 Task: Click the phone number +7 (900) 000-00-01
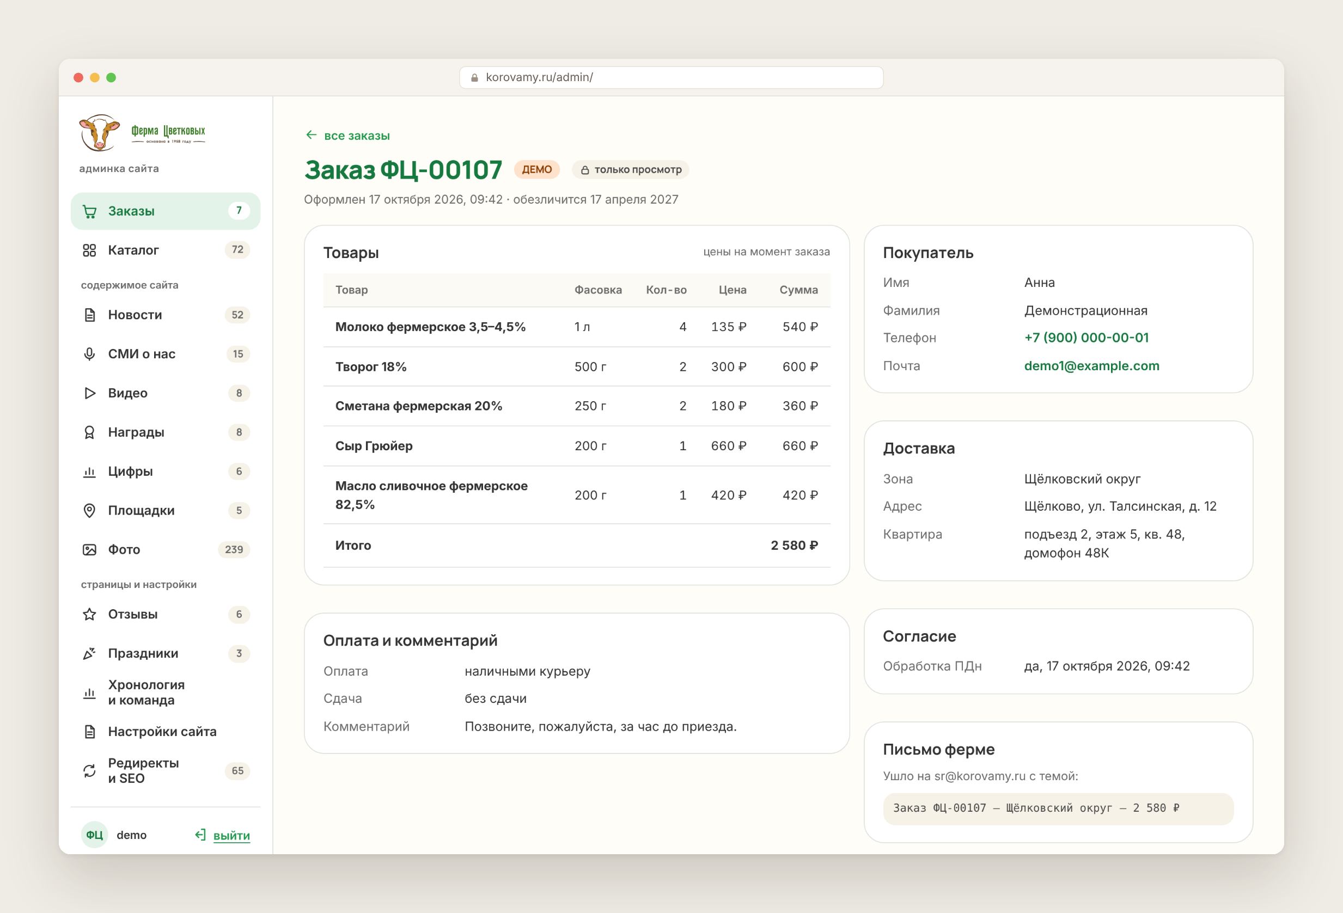pos(1086,338)
